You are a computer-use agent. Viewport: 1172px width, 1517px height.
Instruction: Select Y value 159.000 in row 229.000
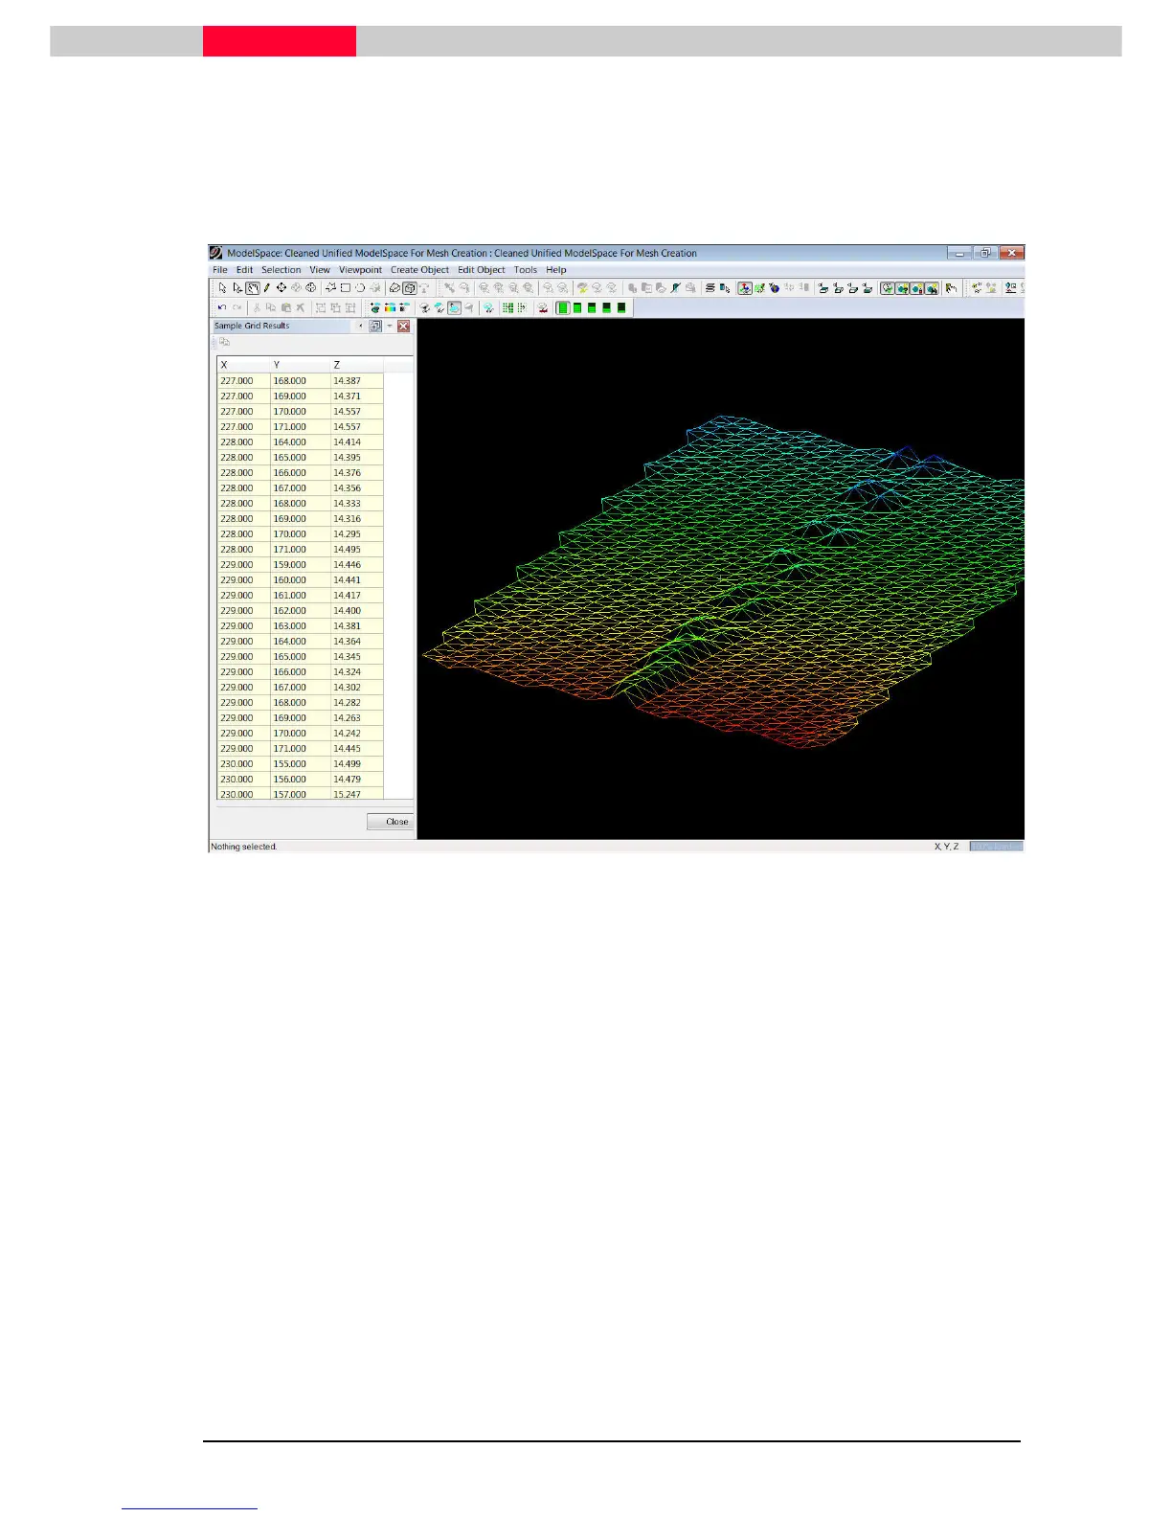(300, 565)
